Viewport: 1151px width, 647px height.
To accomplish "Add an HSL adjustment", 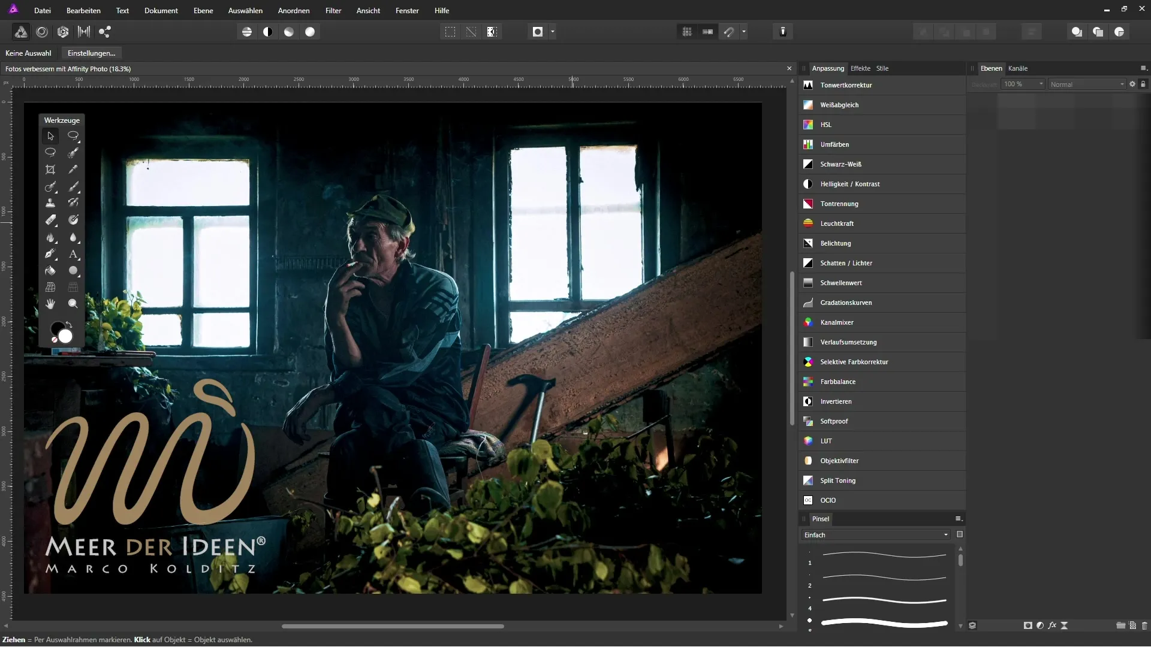I will [x=882, y=125].
